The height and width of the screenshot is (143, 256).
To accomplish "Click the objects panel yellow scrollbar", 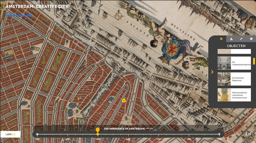I will pyautogui.click(x=254, y=61).
